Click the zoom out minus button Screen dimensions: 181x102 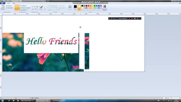(x=168, y=98)
